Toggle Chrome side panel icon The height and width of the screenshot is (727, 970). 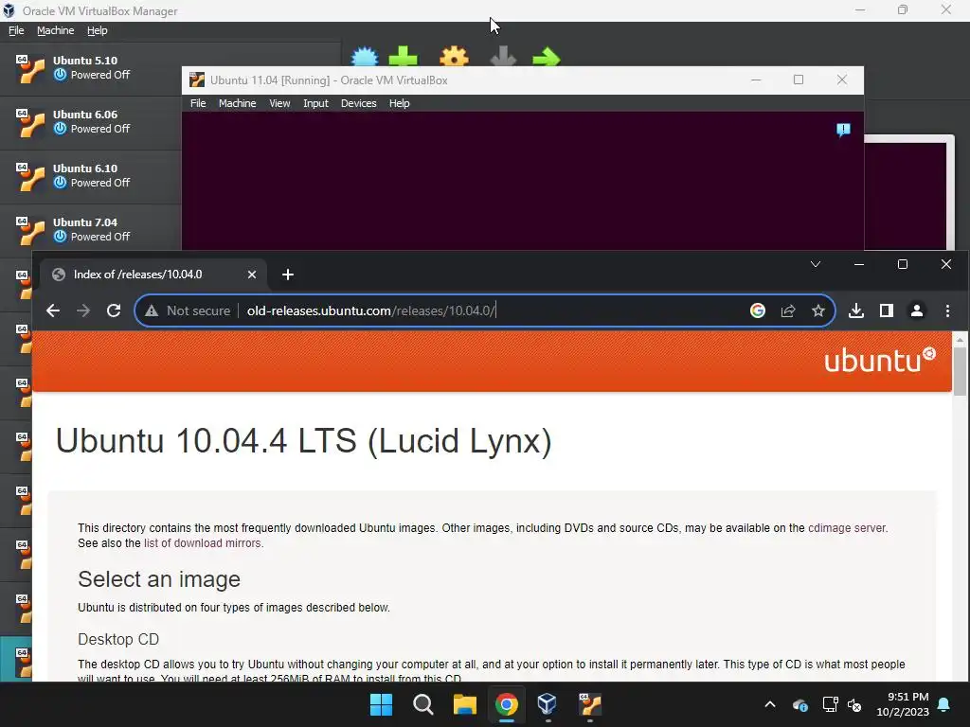point(887,310)
